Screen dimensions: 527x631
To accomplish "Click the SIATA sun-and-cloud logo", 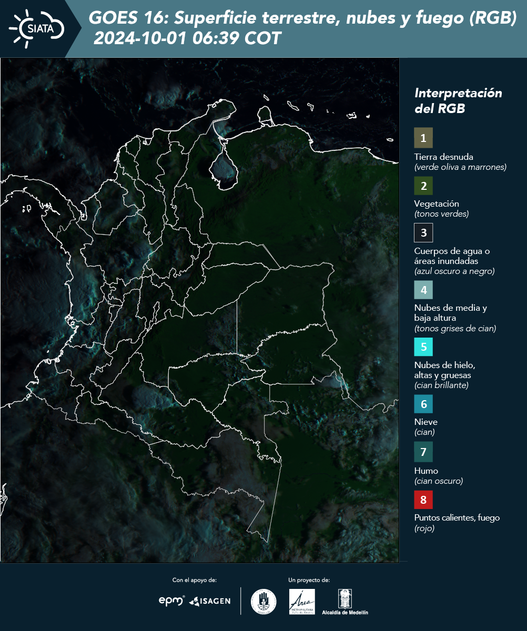I will (x=36, y=28).
